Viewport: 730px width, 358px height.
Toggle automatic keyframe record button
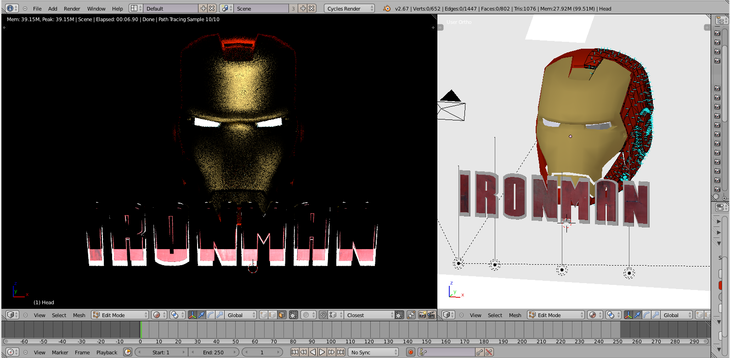click(x=411, y=352)
